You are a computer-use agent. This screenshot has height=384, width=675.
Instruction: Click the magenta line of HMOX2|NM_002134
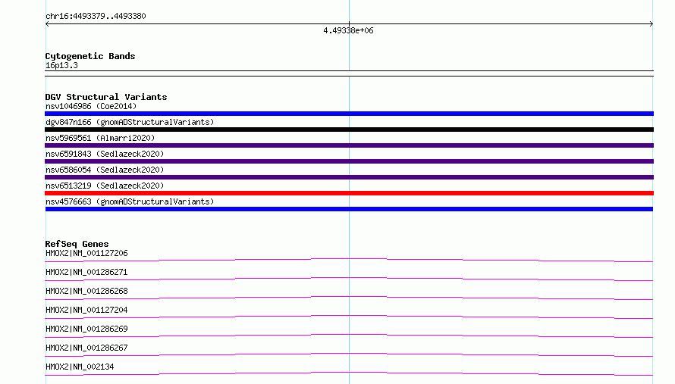click(x=349, y=373)
